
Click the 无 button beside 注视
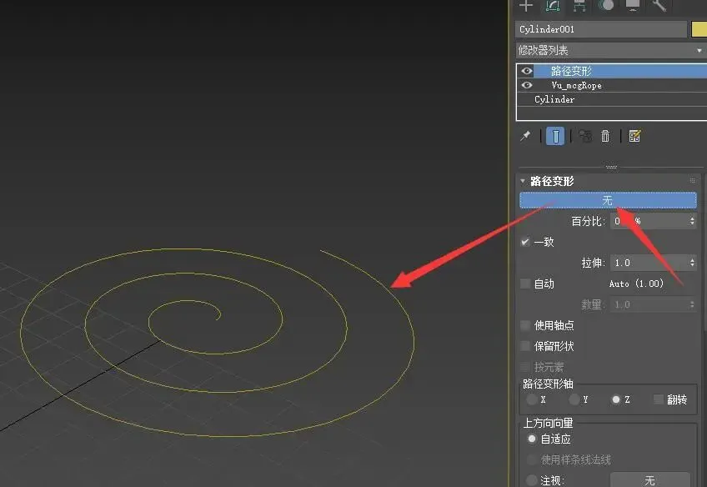(649, 479)
